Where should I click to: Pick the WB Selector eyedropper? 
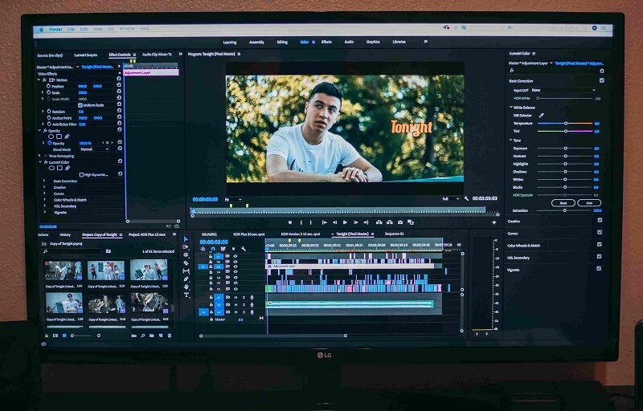541,115
